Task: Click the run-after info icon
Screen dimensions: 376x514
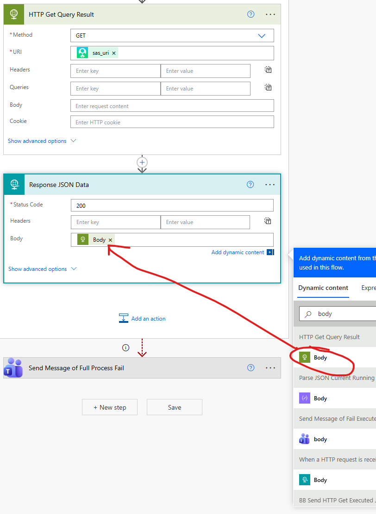Action: click(125, 348)
